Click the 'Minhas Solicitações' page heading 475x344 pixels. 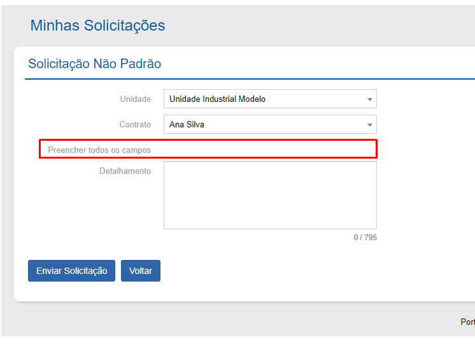97,25
